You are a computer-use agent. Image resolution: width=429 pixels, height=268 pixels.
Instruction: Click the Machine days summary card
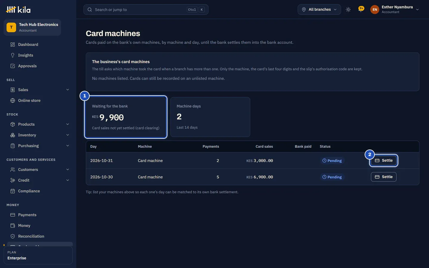pyautogui.click(x=210, y=117)
